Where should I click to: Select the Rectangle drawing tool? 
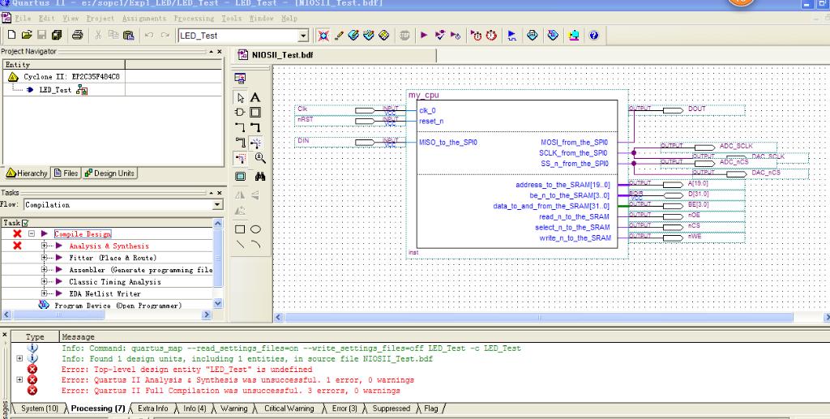pyautogui.click(x=240, y=229)
